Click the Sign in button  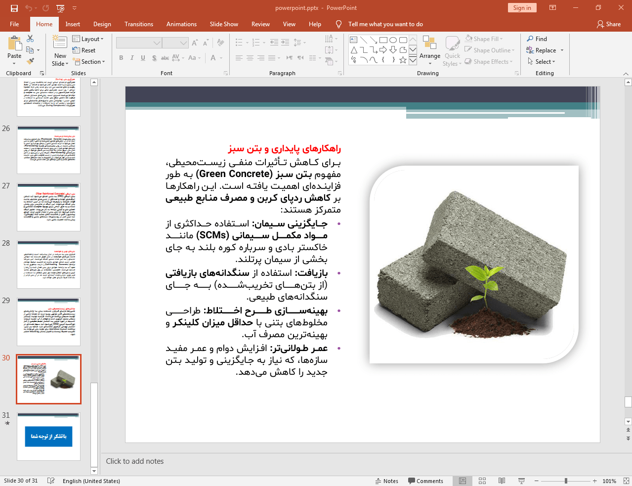click(x=522, y=8)
